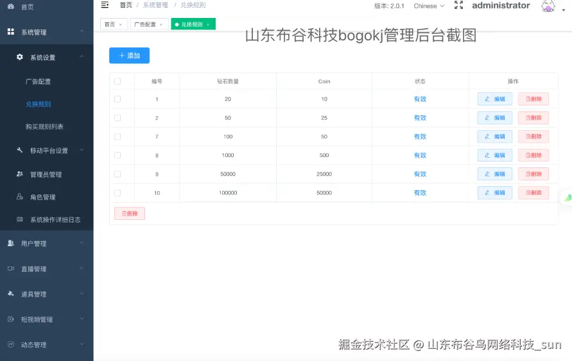This screenshot has height=361, width=572.
Task: Close the 广告配置 tab with its x
Action: coord(161,25)
